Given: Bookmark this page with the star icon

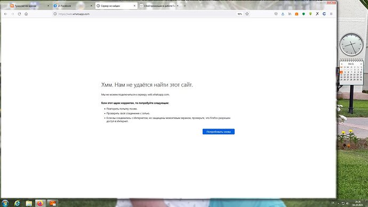Looking at the screenshot, I should (x=247, y=14).
